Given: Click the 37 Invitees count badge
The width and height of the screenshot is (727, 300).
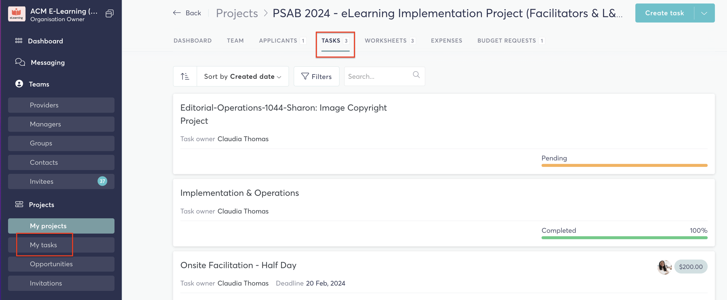Looking at the screenshot, I should 102,181.
